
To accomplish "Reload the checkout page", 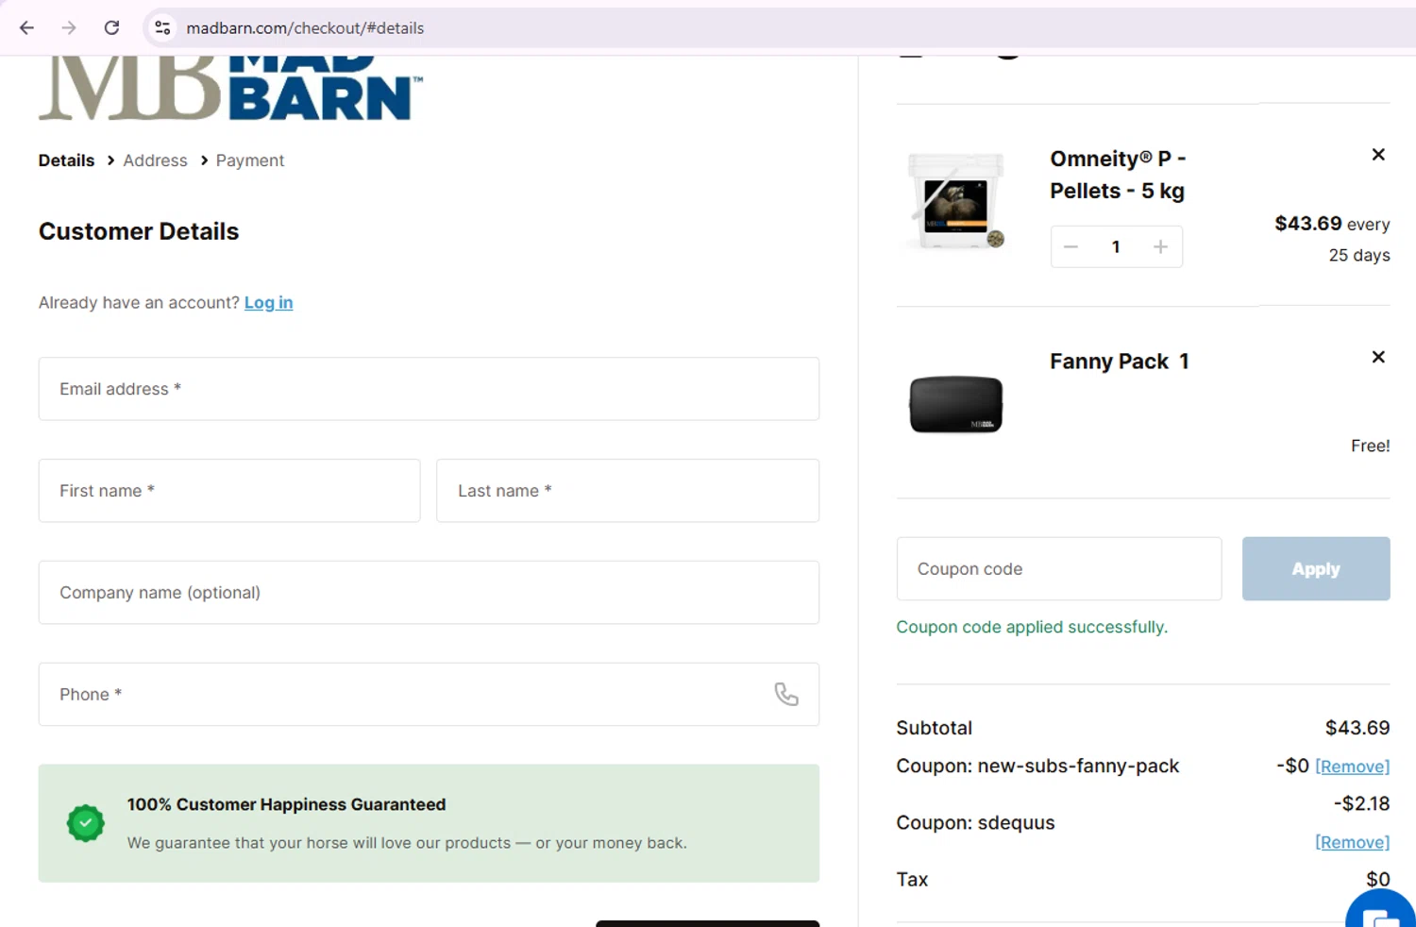I will coord(111,27).
